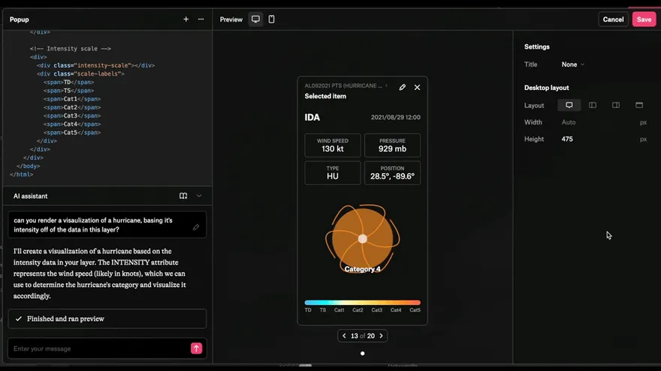Open Finished and ran preview status
The width and height of the screenshot is (661, 371).
pos(107,319)
